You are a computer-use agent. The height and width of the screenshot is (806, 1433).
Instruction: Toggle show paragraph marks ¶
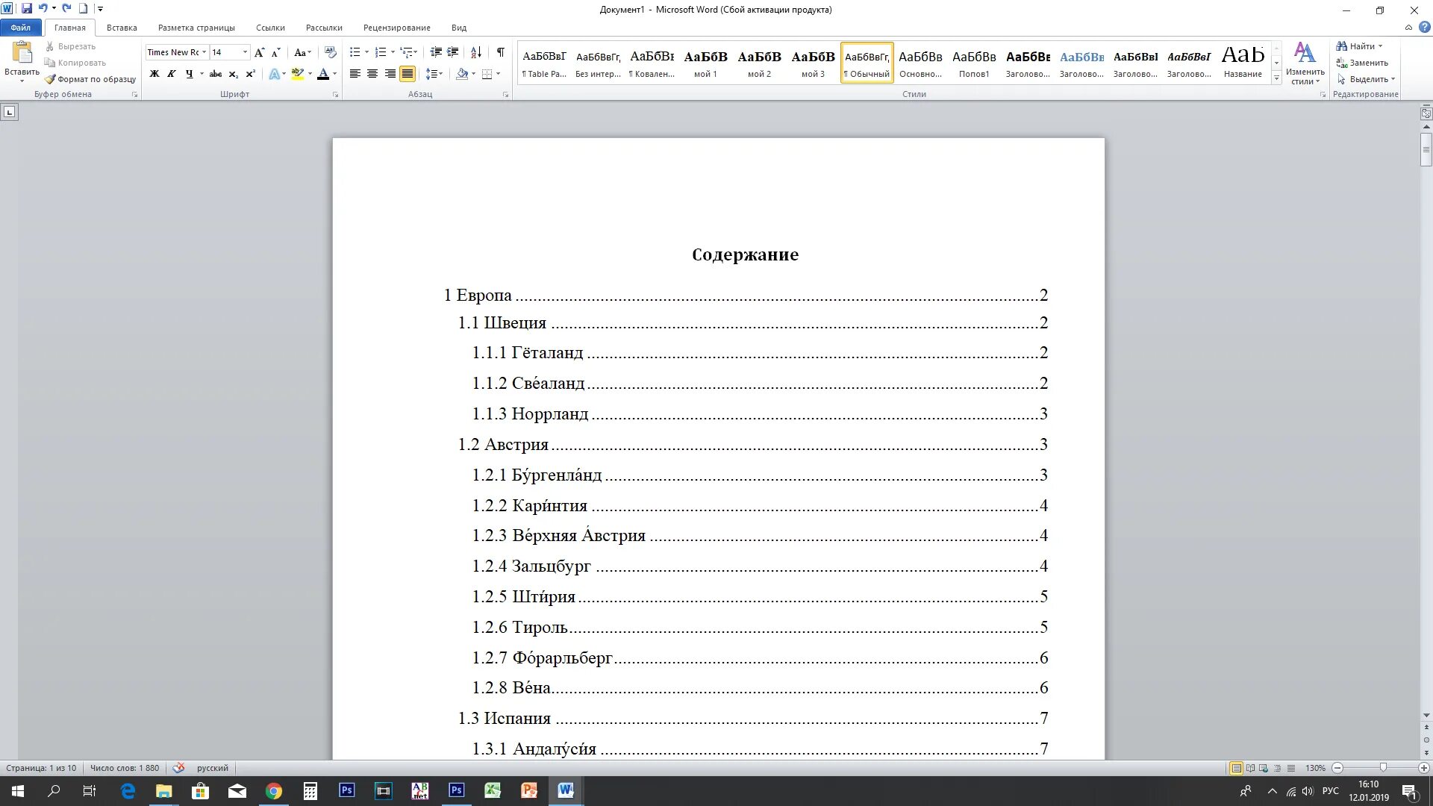(x=500, y=52)
